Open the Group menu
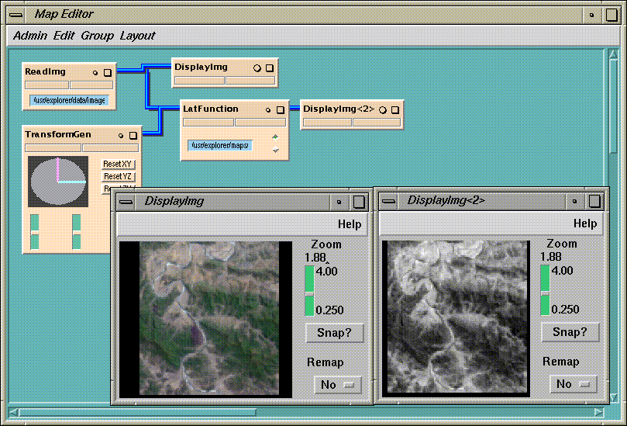627x426 pixels. pos(97,36)
